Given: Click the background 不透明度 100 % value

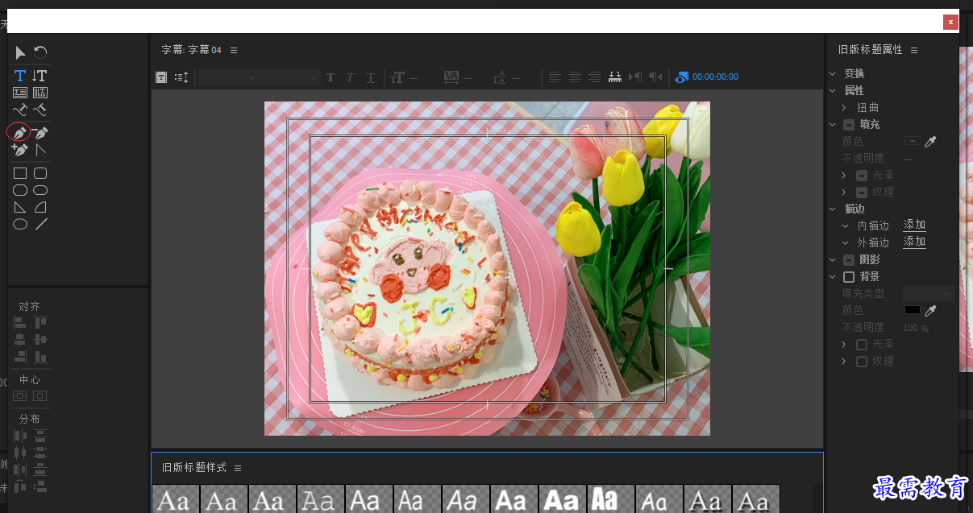Looking at the screenshot, I should coord(915,328).
